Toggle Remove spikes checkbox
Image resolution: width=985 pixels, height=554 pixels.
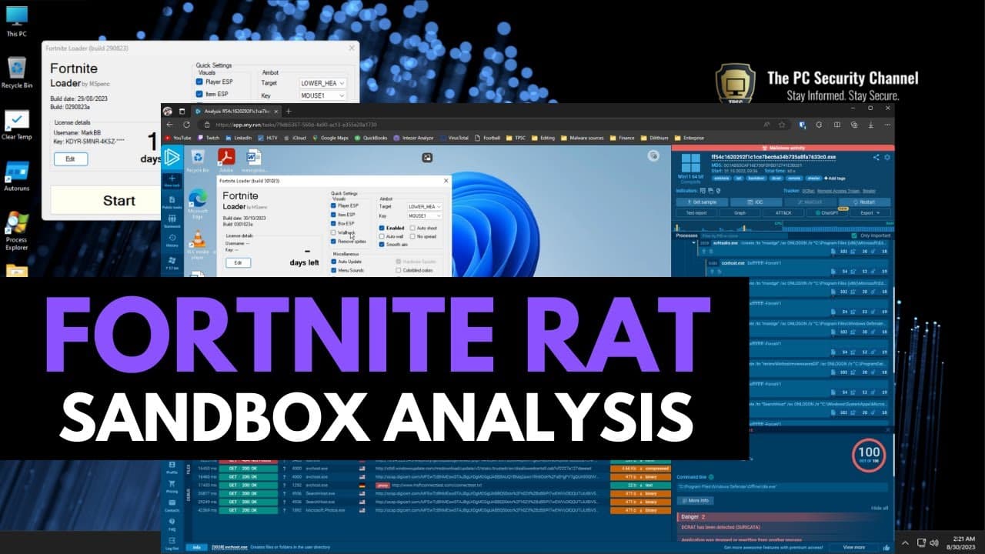click(x=334, y=241)
